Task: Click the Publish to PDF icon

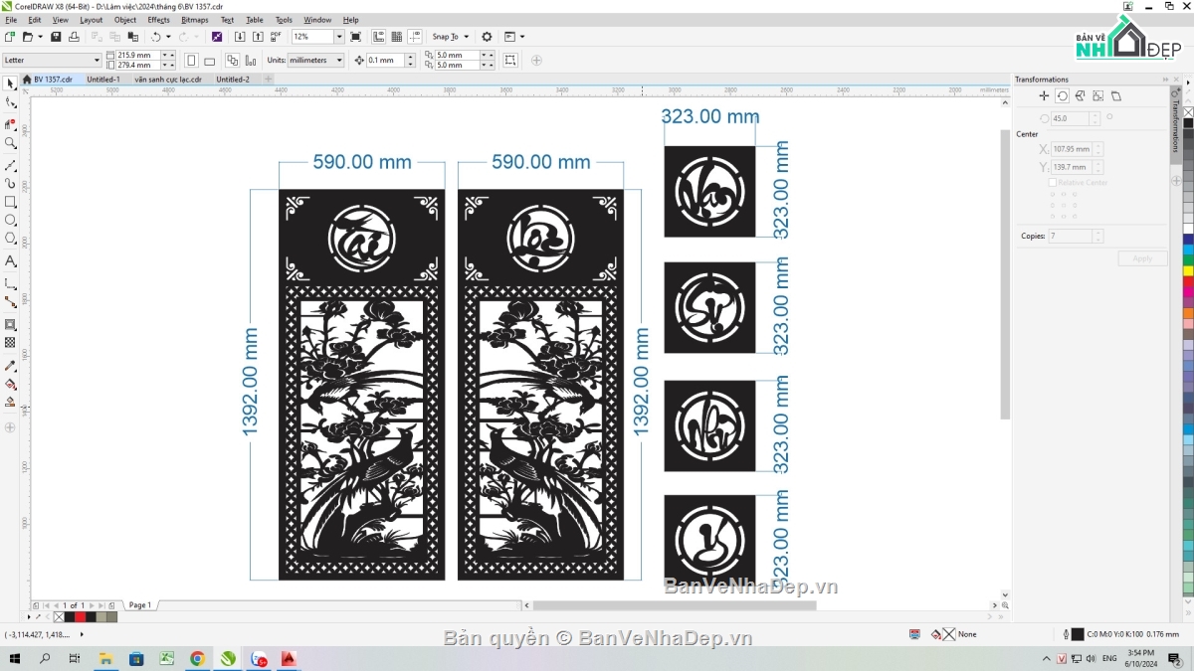Action: pos(275,37)
